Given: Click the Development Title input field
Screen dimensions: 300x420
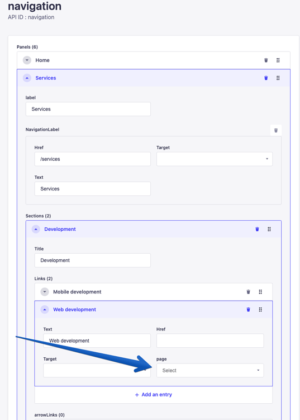Looking at the screenshot, I should click(92, 260).
